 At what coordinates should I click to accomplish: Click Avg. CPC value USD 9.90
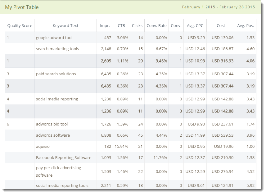coord(196,124)
